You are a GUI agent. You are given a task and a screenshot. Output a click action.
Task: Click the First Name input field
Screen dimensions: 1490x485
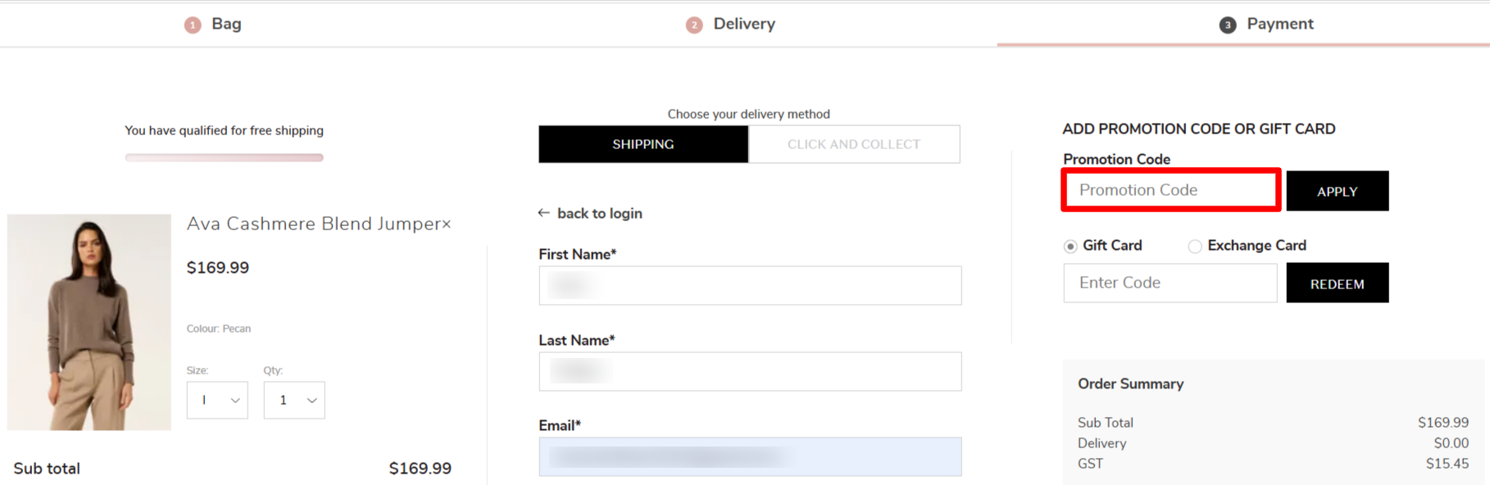coord(750,285)
